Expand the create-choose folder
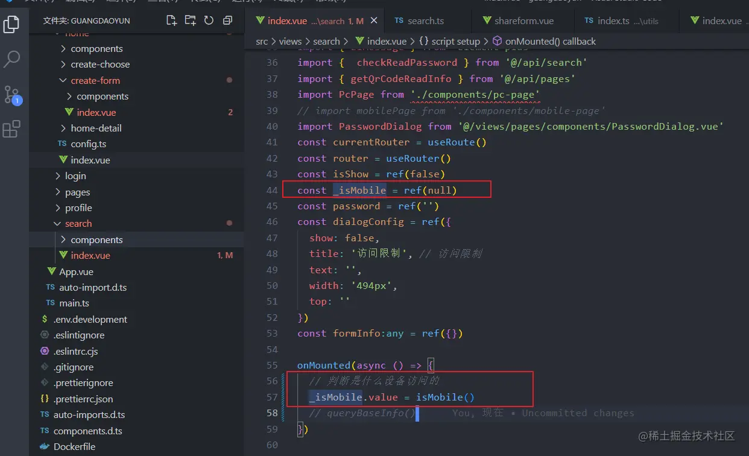Image resolution: width=749 pixels, height=456 pixels. pyautogui.click(x=100, y=65)
